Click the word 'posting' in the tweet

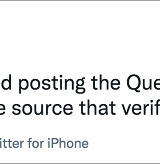(x=52, y=84)
